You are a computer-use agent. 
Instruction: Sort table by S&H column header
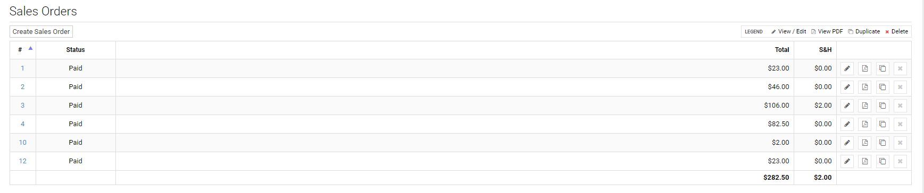pyautogui.click(x=825, y=50)
